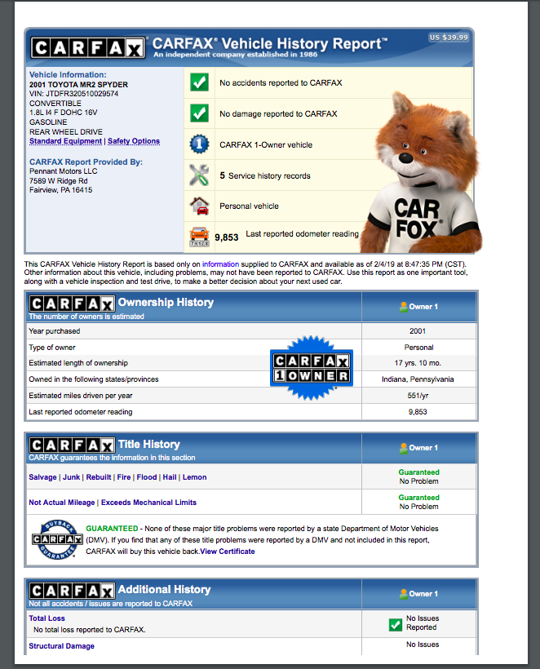Click the CARFAX logo in Additional History header
This screenshot has width=540, height=669.
[72, 591]
